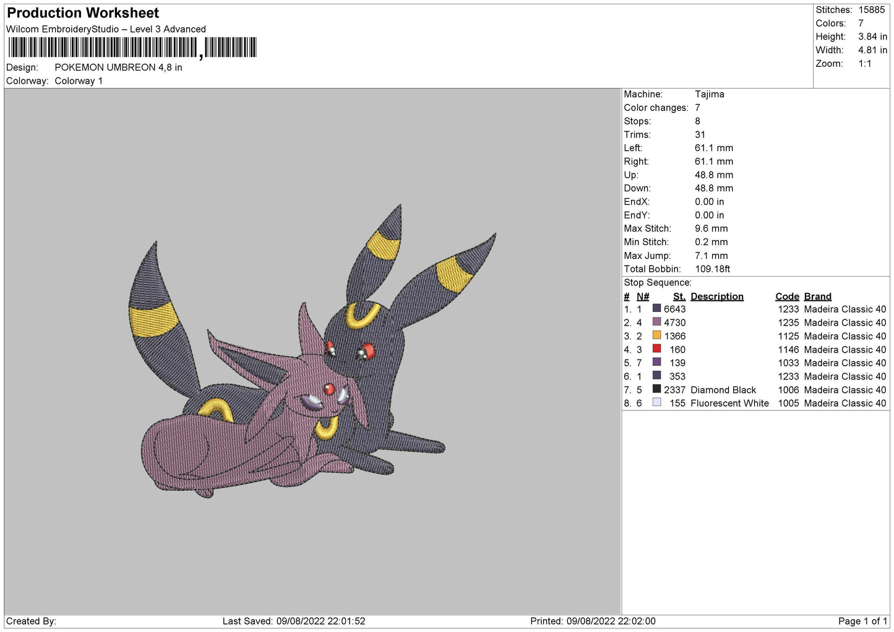
Task: Click the Code column header
Action: 787,297
